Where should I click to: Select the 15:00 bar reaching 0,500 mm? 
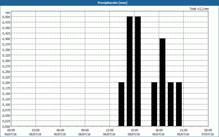point(138,71)
